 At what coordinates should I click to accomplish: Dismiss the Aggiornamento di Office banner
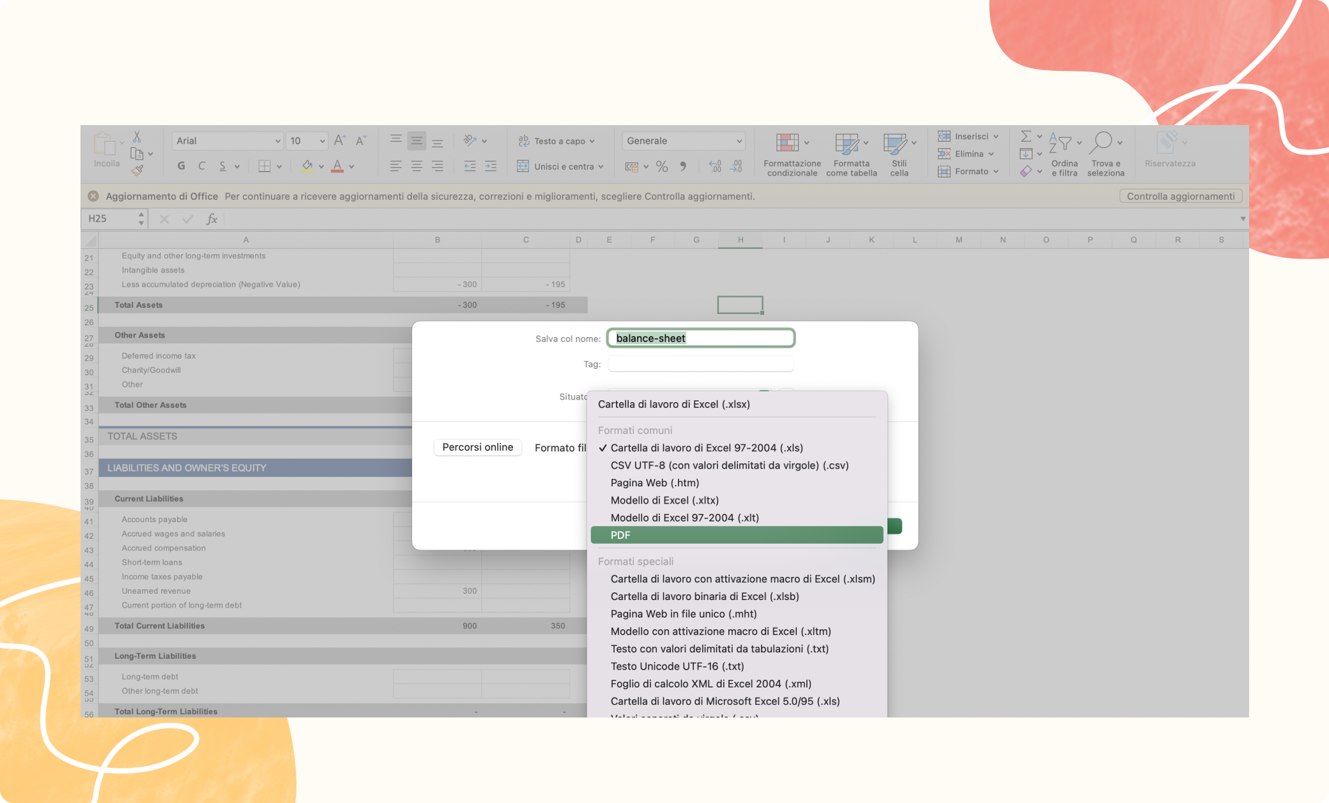click(93, 196)
